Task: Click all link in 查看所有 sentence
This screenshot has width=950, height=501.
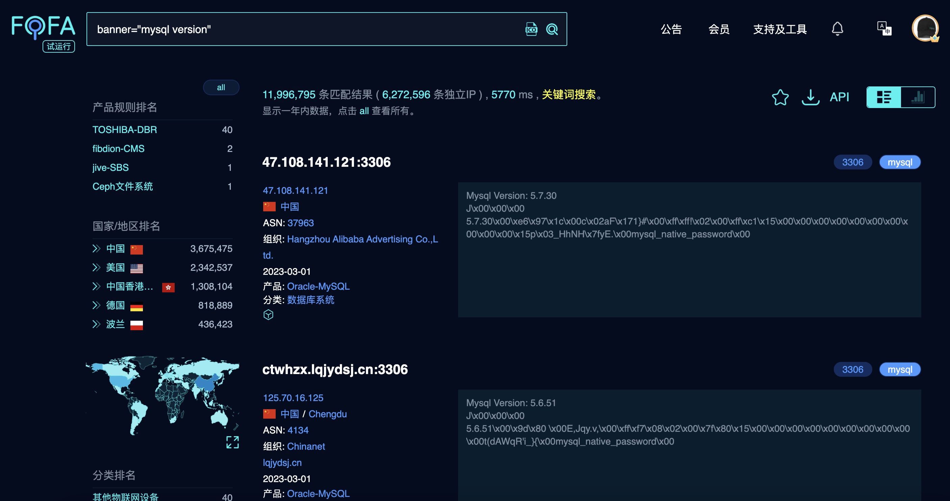Action: 364,111
